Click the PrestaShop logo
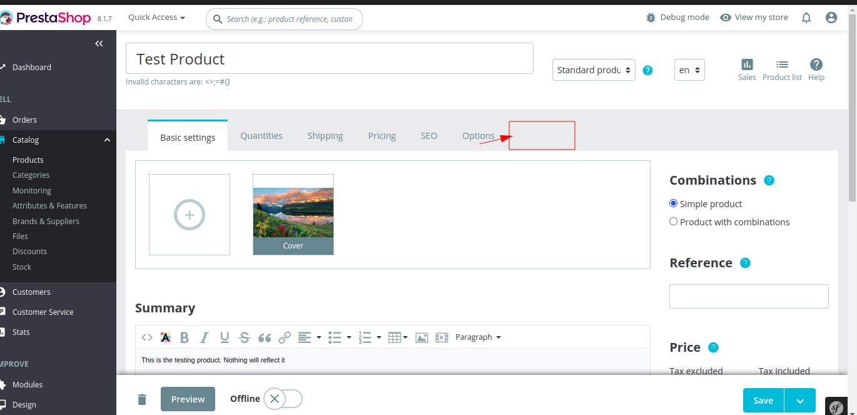The image size is (857, 415). pos(46,18)
